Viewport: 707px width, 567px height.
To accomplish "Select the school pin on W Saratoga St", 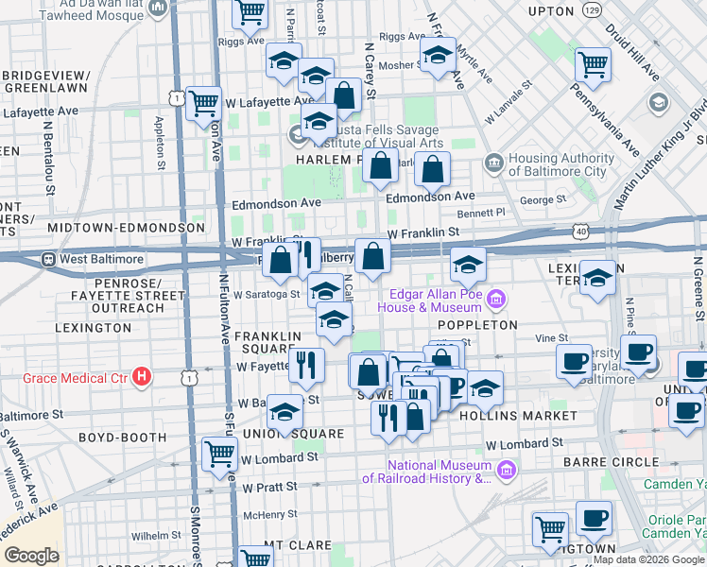I will pos(325,290).
